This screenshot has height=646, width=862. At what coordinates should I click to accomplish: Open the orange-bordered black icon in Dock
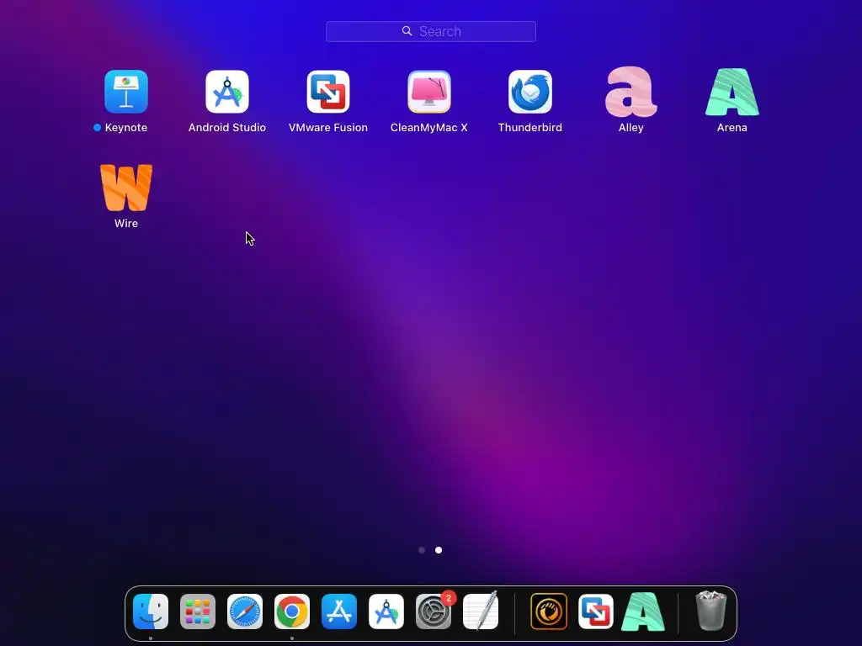coord(549,612)
